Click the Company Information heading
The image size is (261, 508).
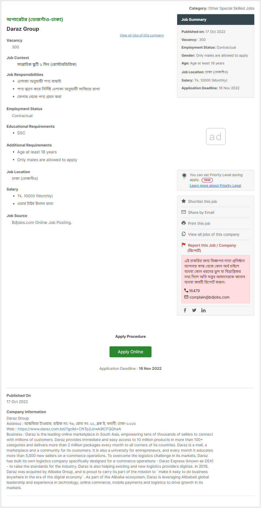[x=26, y=412]
